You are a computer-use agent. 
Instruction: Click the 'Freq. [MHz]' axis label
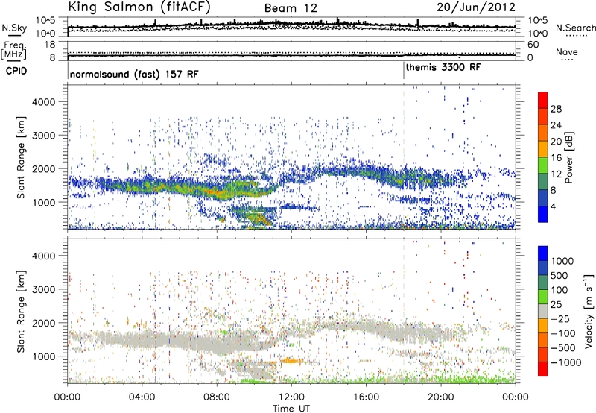pos(13,51)
